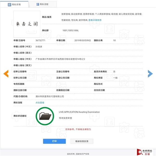Click the blue next-record arrow
Screen dimensions: 156x156
[x=150, y=74]
